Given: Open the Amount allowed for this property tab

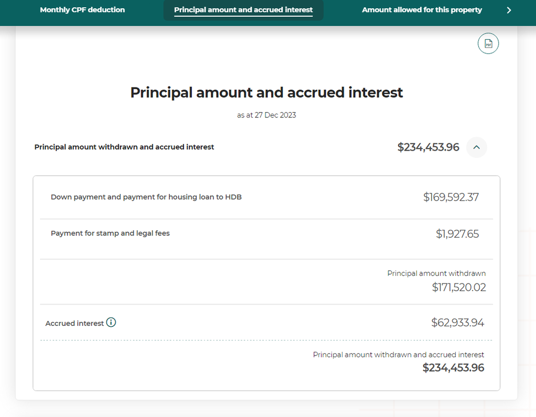Looking at the screenshot, I should [x=422, y=10].
